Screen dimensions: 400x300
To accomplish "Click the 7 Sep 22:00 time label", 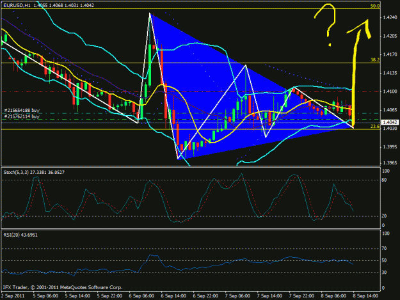I will point(301,296).
